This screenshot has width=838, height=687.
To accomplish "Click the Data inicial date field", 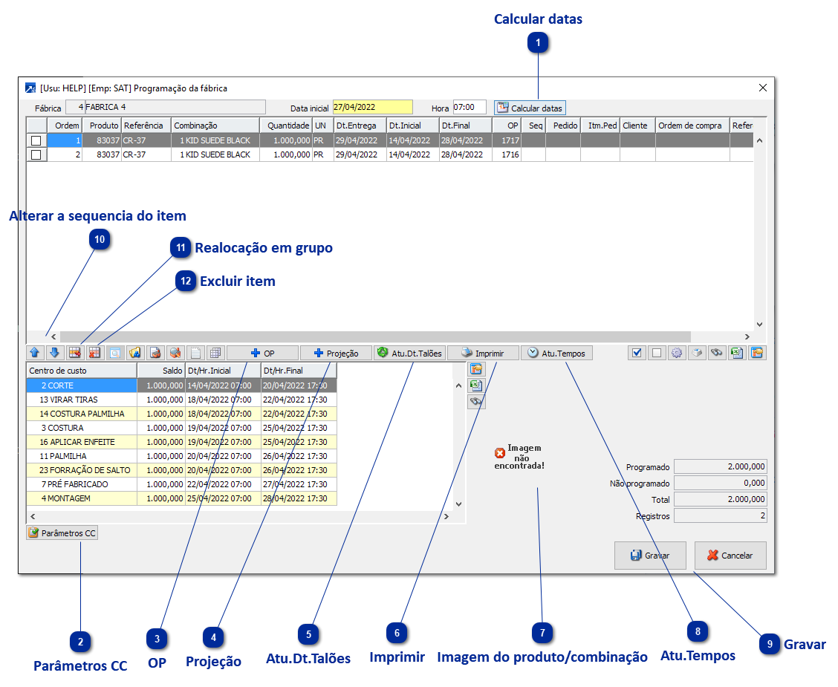I will (x=372, y=108).
